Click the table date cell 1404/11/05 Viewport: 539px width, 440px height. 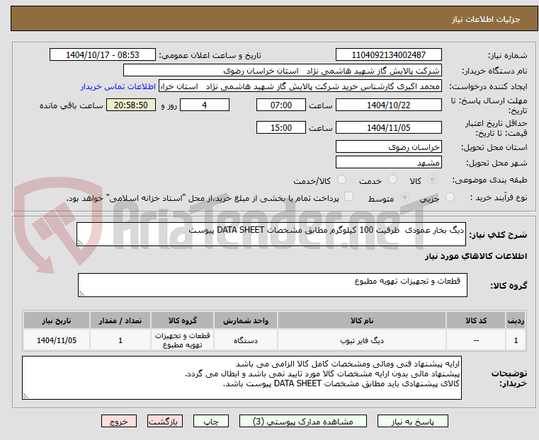tap(57, 340)
